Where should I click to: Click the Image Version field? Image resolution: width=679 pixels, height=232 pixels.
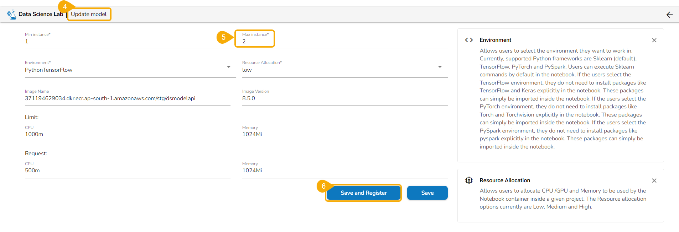(x=344, y=98)
